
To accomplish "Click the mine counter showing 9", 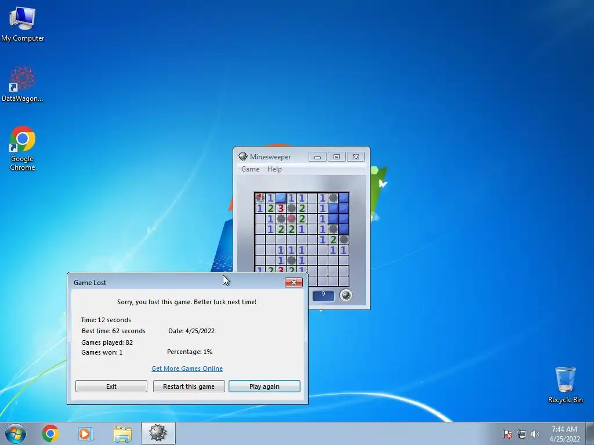I will pos(324,296).
